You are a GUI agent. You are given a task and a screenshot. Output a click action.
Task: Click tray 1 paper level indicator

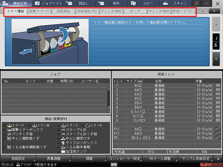218,85
